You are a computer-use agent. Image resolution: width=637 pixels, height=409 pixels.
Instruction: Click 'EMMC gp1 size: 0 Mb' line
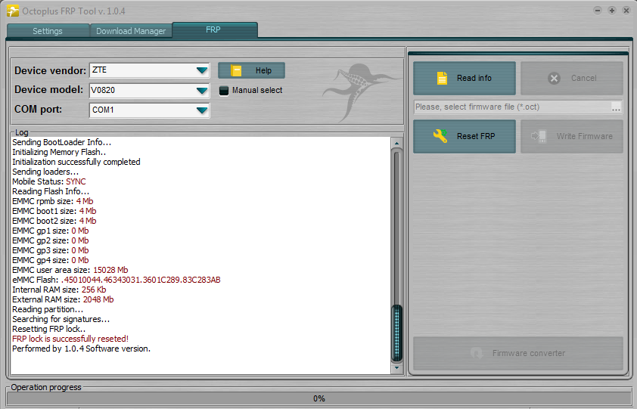[51, 231]
